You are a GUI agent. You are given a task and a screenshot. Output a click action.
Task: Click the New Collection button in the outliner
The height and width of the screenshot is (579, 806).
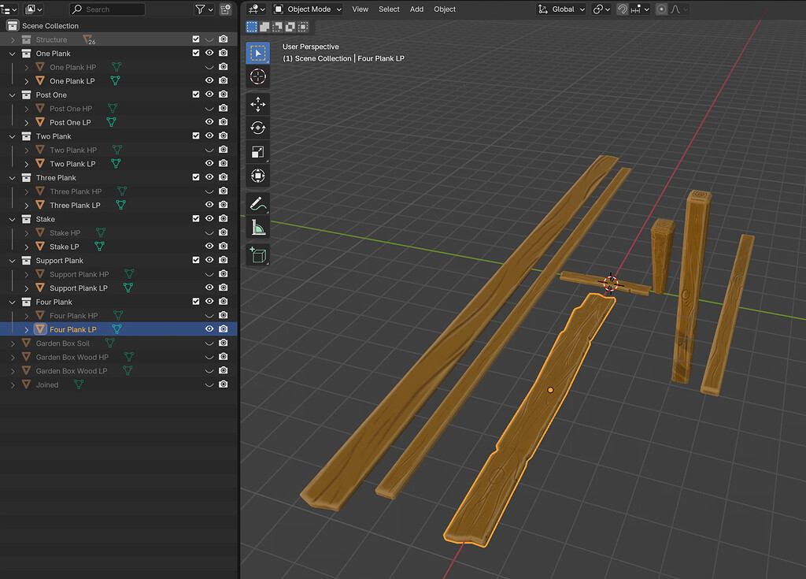point(226,9)
